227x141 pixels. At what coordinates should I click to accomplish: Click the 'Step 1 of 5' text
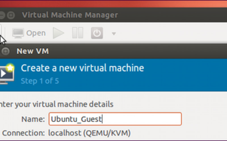click(x=40, y=81)
